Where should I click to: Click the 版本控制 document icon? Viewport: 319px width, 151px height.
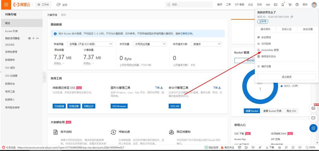[x=56, y=132]
